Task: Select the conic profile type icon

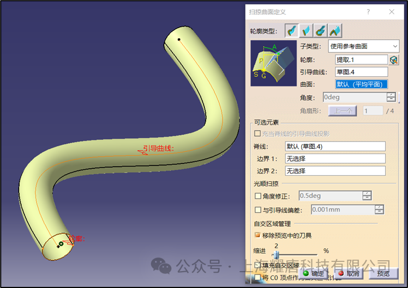Action: [x=335, y=31]
